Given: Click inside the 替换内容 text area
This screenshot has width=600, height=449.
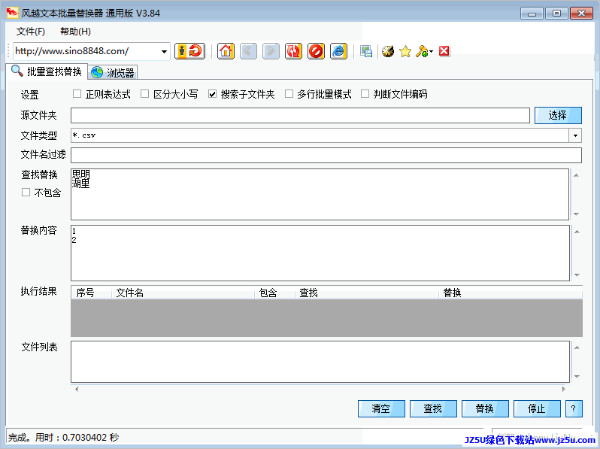Looking at the screenshot, I should [320, 253].
